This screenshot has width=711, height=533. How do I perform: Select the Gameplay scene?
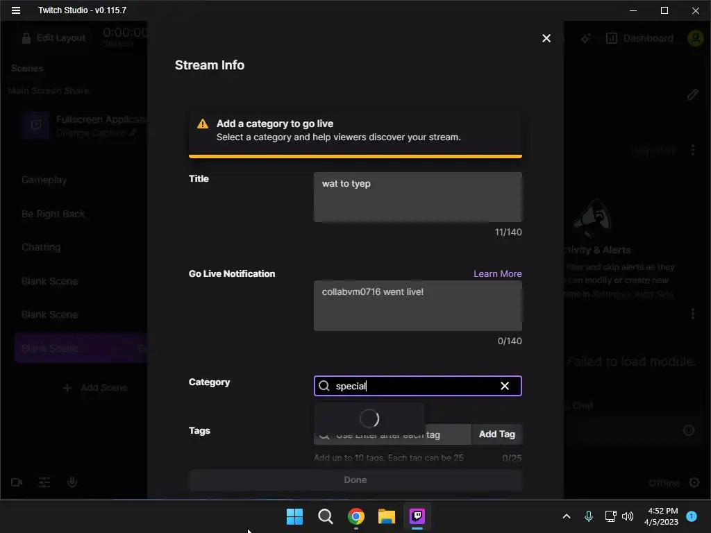44,180
